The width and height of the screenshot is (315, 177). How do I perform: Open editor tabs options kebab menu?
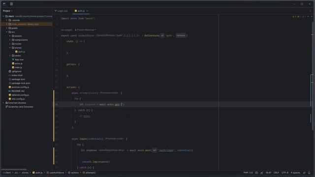311,11
